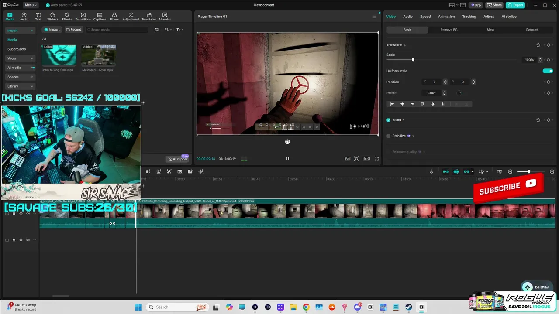Align clip to left edge
Screen dimensions: 559x314
click(392, 104)
